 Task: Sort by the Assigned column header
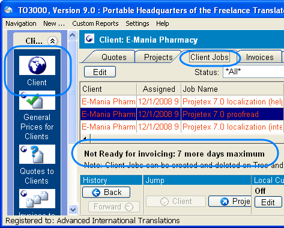[159, 89]
